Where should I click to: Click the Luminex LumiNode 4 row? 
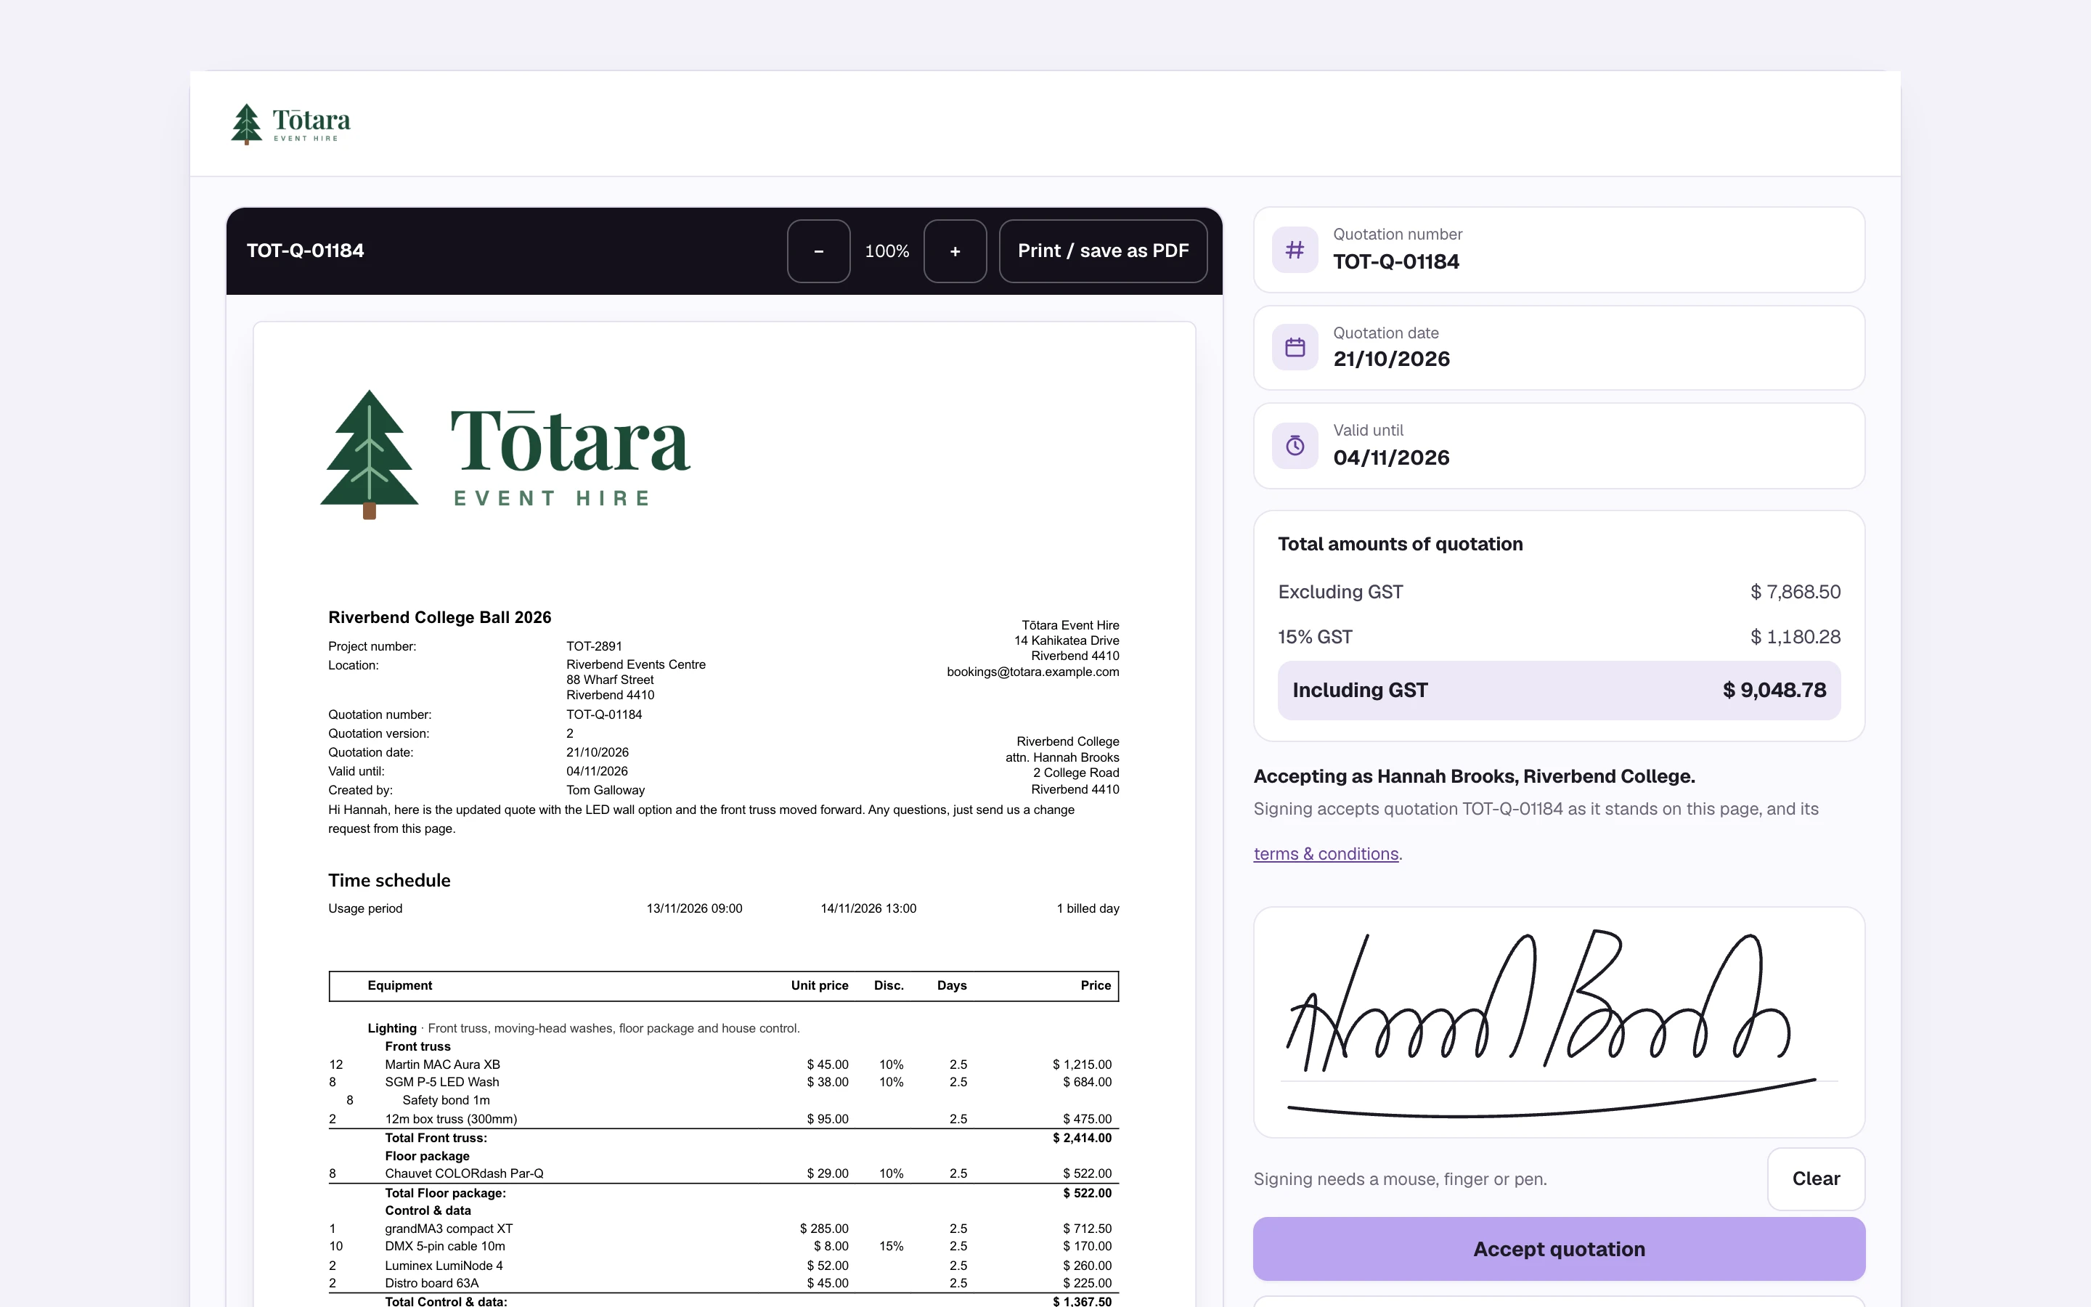click(723, 1266)
